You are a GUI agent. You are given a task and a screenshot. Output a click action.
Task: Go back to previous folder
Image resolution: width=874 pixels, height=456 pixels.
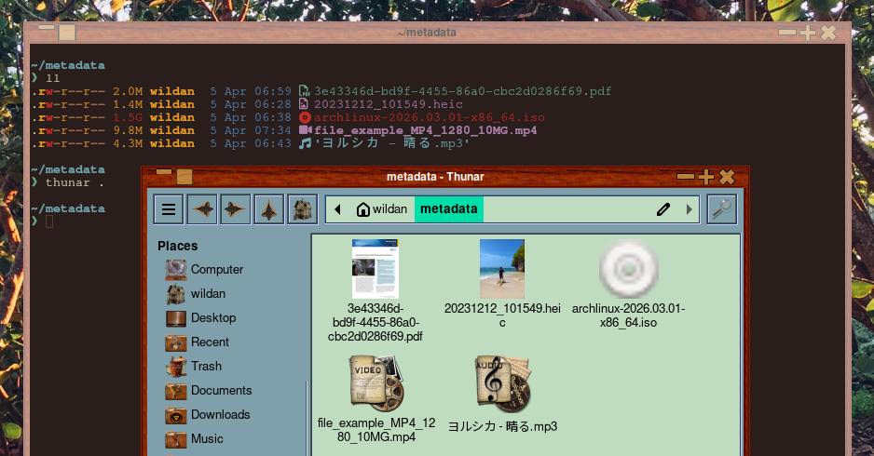tap(203, 209)
